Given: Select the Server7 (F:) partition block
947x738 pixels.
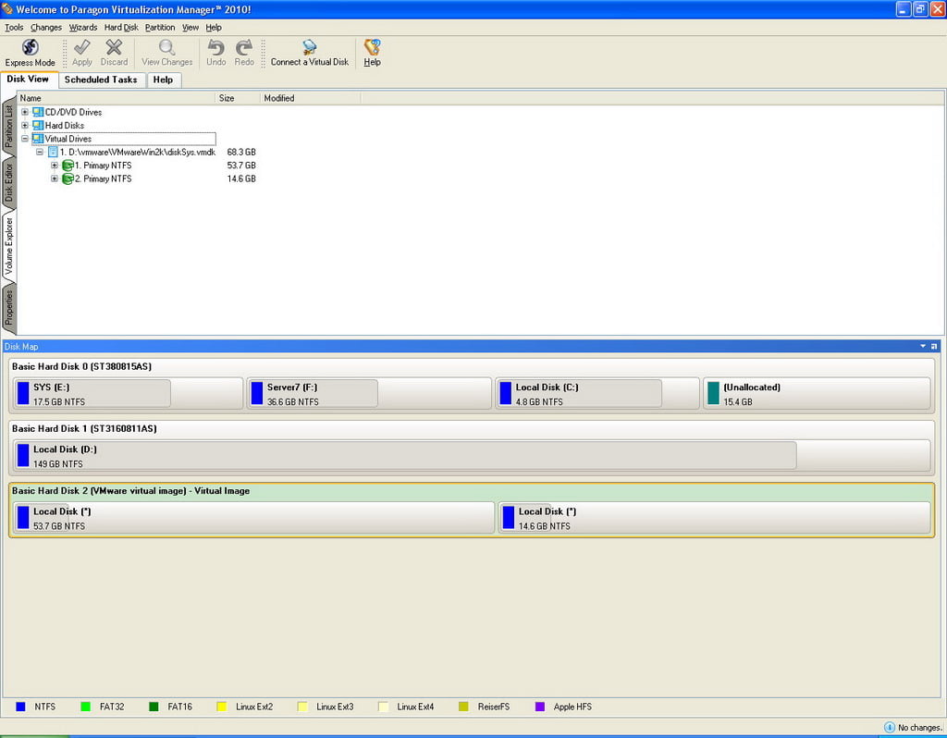Looking at the screenshot, I should [313, 393].
